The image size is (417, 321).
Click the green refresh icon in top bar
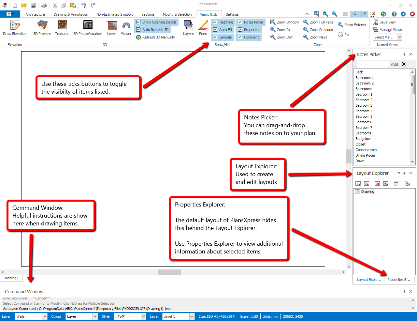click(383, 14)
